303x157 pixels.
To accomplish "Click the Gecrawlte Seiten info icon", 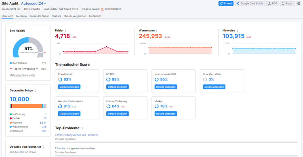I will point(35,91).
